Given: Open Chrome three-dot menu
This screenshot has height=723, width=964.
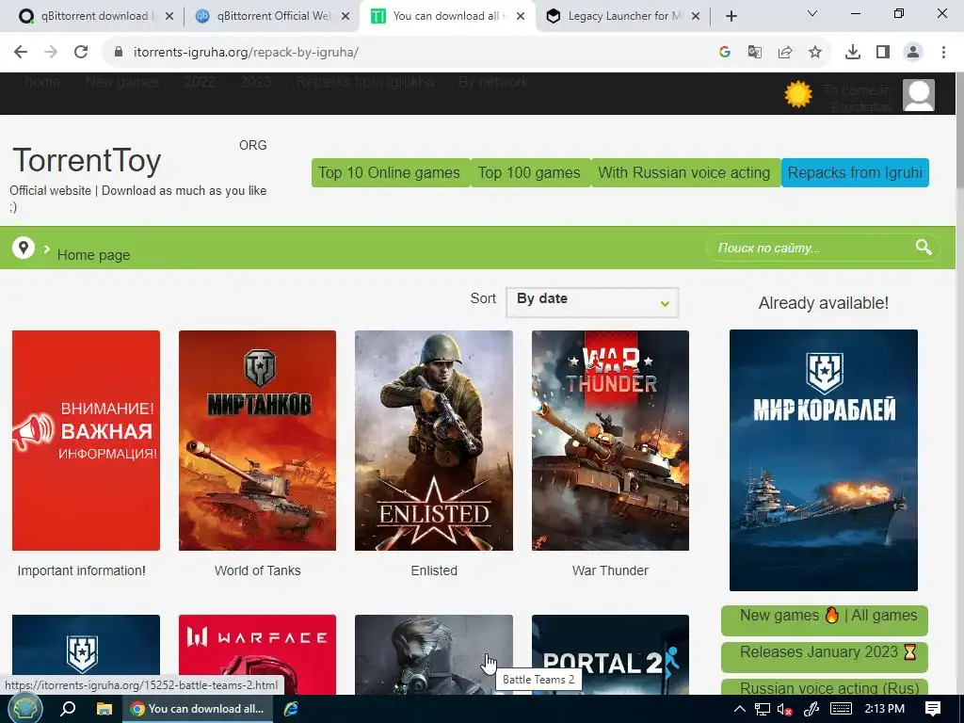Looking at the screenshot, I should (x=943, y=53).
